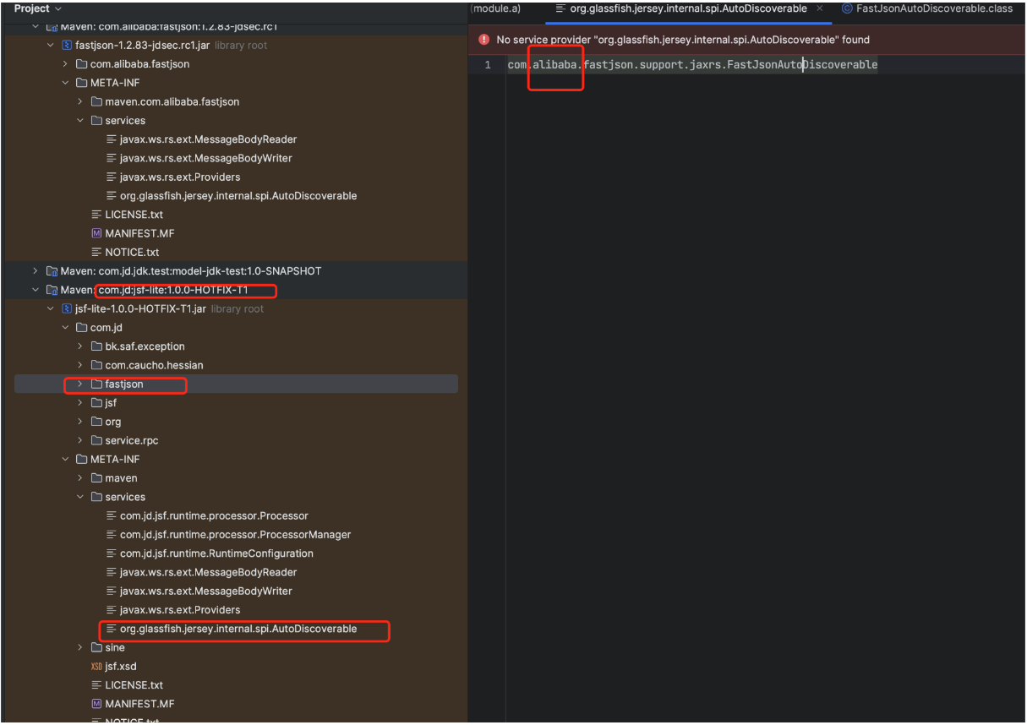
Task: Click the FastJsonAutoDiscoverable code line in editor
Action: (x=692, y=64)
